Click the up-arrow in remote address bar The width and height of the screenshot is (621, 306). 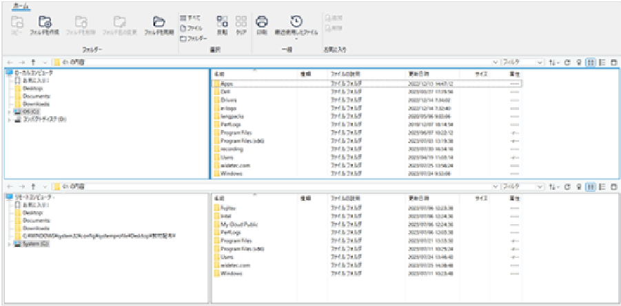[33, 186]
